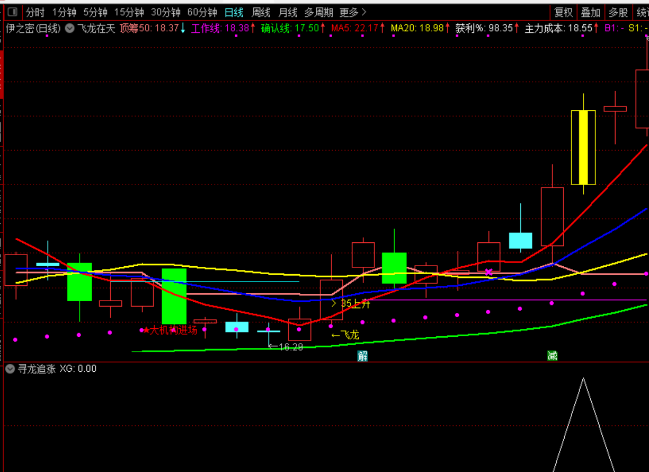Switch chart to 15分钟 period
This screenshot has height=472, width=649.
click(x=129, y=12)
